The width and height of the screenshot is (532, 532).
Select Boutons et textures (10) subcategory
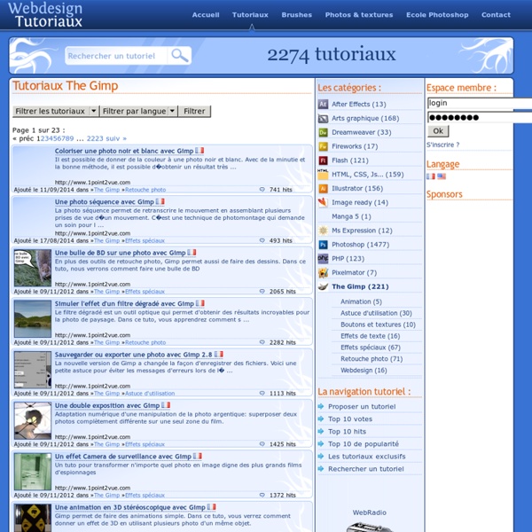(x=378, y=325)
